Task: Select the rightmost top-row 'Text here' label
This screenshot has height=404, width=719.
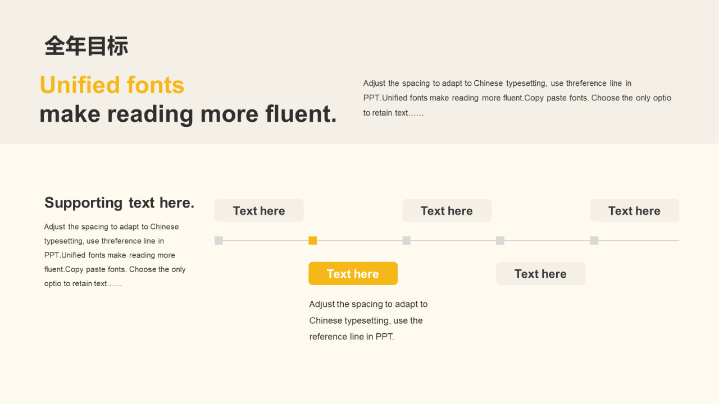Action: (x=634, y=210)
